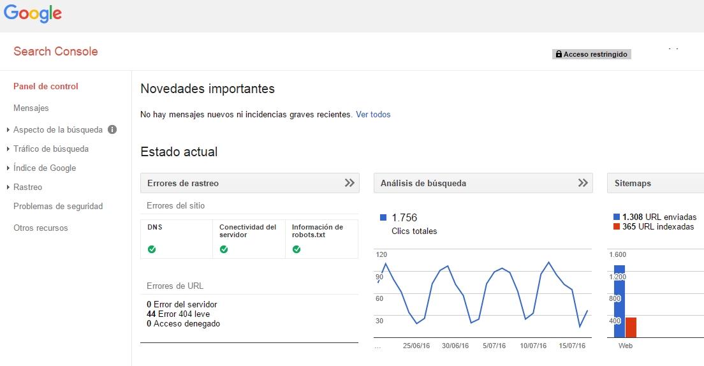Image resolution: width=704 pixels, height=366 pixels.
Task: Open Mensajes in the sidebar
Action: coord(31,108)
